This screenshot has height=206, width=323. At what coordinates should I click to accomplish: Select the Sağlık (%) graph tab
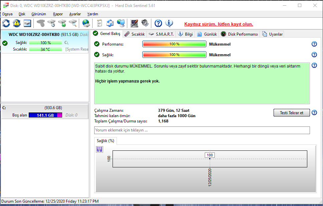(x=106, y=141)
